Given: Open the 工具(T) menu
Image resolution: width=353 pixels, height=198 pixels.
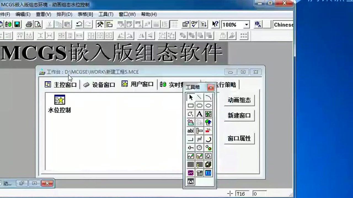Looking at the screenshot, I should point(106,14).
